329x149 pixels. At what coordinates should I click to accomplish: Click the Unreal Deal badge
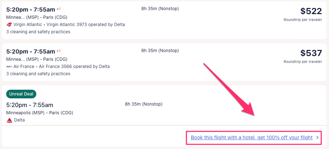(21, 94)
